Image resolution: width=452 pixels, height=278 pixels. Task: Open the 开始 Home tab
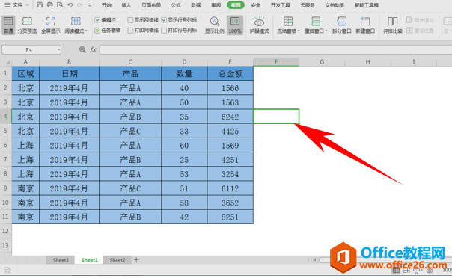coord(106,5)
